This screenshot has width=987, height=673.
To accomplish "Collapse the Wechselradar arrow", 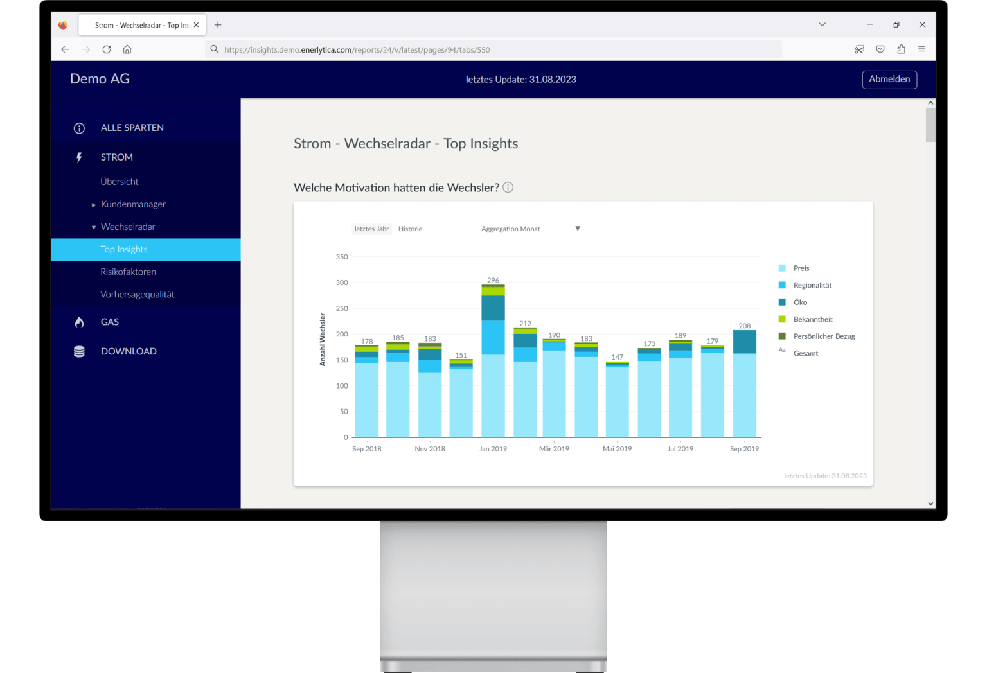I will pos(94,227).
